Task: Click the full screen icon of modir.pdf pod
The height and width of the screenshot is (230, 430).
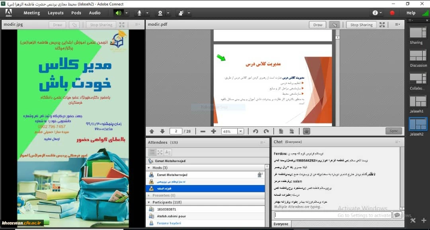Action: click(x=382, y=25)
